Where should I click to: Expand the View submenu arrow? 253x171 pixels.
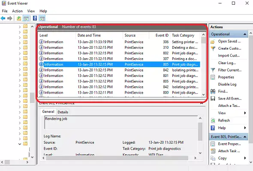point(245,113)
